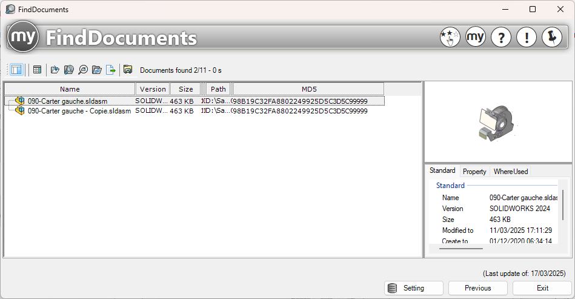Sort the list by Name column header

70,89
